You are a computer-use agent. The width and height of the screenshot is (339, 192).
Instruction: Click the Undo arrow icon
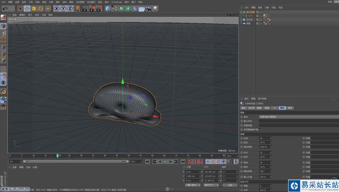[5, 8]
